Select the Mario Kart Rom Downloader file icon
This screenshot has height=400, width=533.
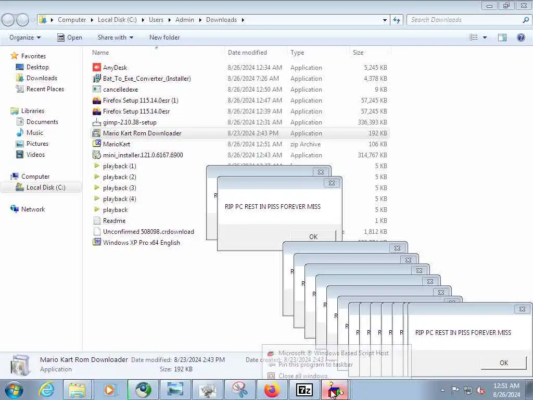pyautogui.click(x=96, y=133)
